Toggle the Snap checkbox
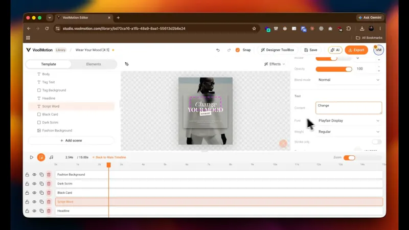 coord(238,50)
